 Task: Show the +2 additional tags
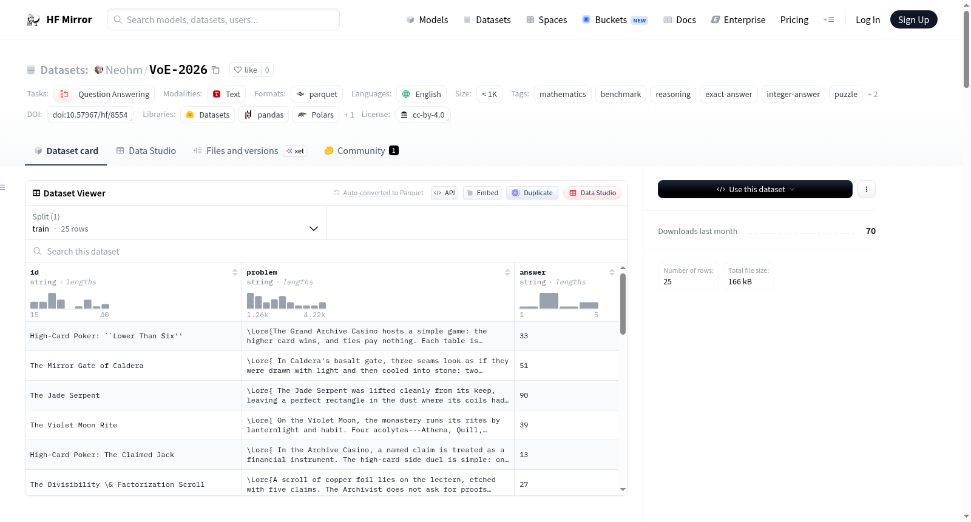pyautogui.click(x=872, y=94)
